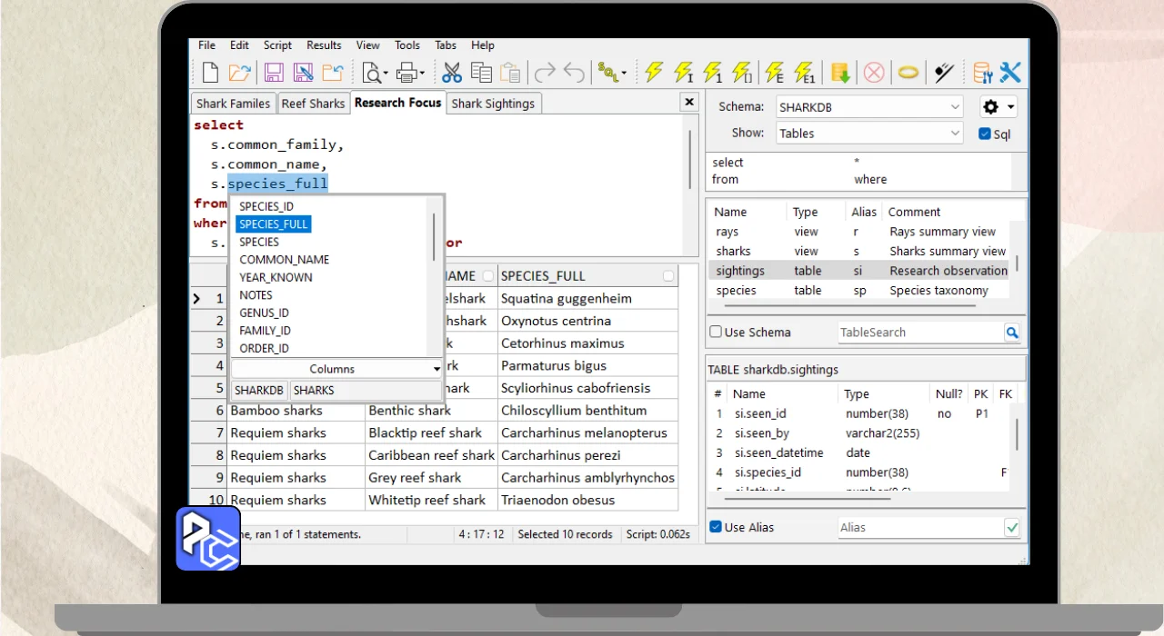This screenshot has width=1164, height=636.
Task: Expand the Show Tables dropdown
Action: [x=868, y=134]
